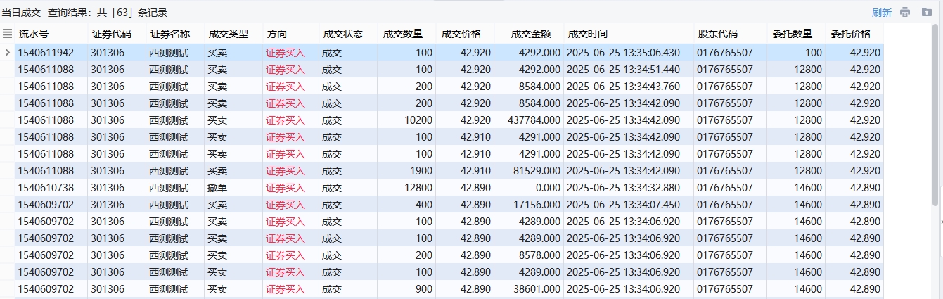Click 成交 status in the 10200 quantity row
Image resolution: width=943 pixels, height=299 pixels.
coord(332,120)
